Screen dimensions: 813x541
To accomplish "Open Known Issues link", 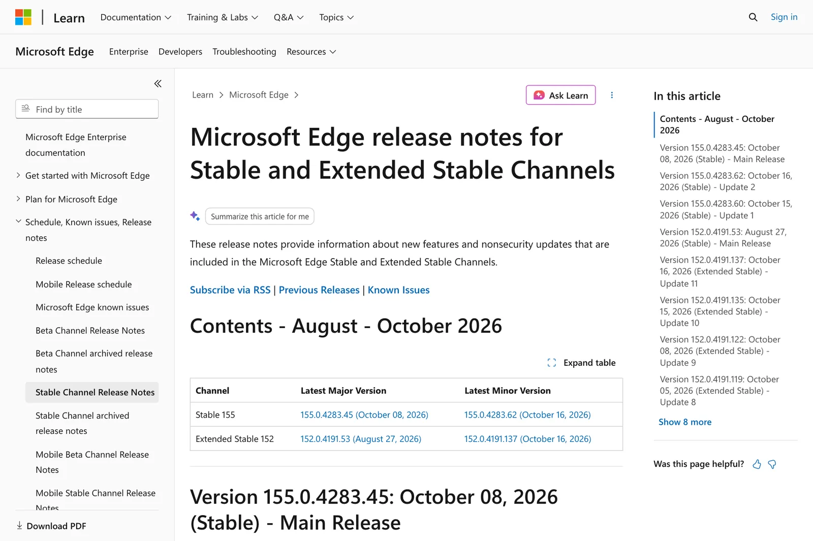I will (399, 290).
